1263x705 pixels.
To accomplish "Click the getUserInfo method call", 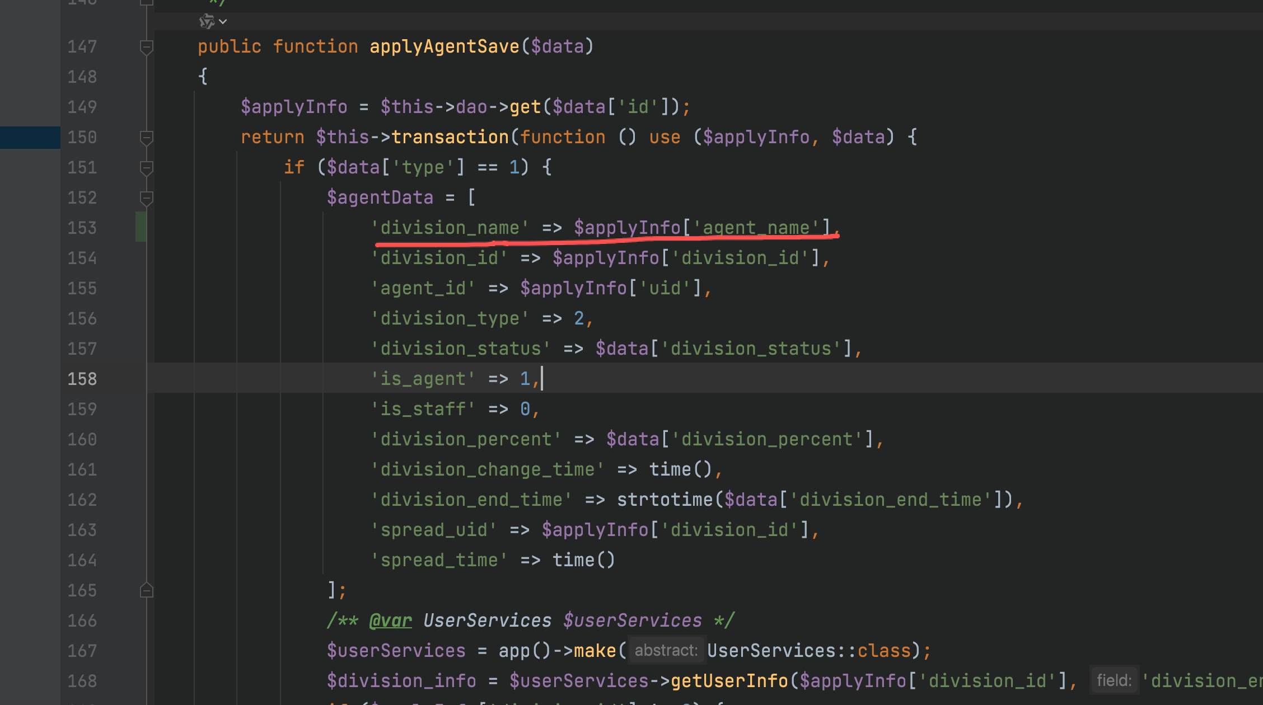I will [729, 681].
